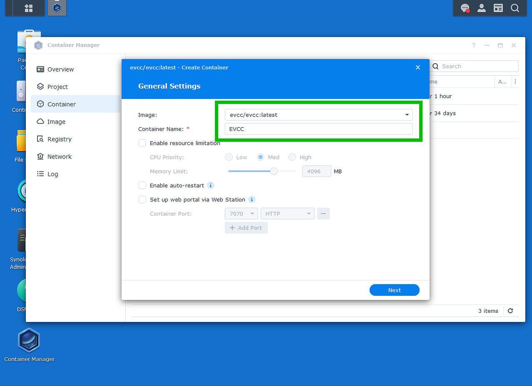Click the memory limit slider handle

tap(274, 171)
